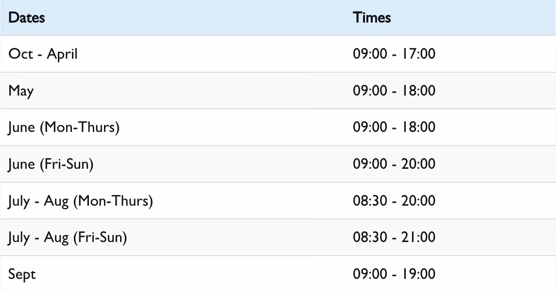Click the June (Mon-Thurs) date cell
The image size is (556, 292).
click(x=64, y=127)
